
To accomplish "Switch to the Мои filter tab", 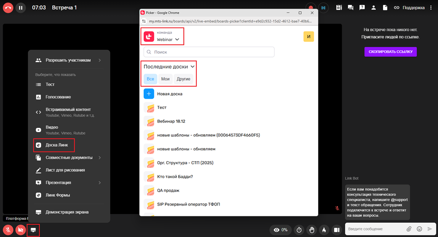I will pos(165,79).
